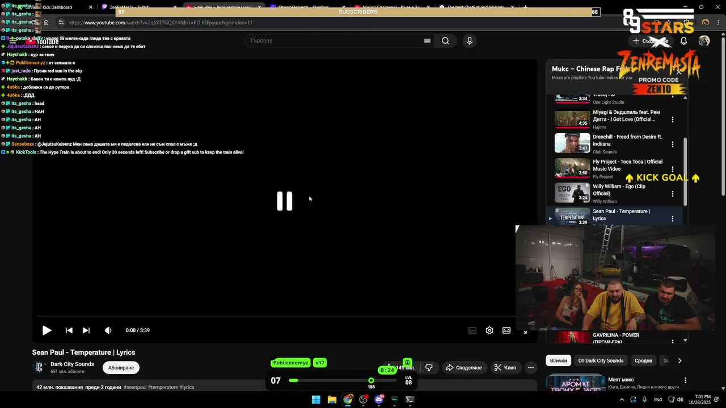Screen dimensions: 726x408
Task: Toggle subtitles in the player
Action: (472, 330)
